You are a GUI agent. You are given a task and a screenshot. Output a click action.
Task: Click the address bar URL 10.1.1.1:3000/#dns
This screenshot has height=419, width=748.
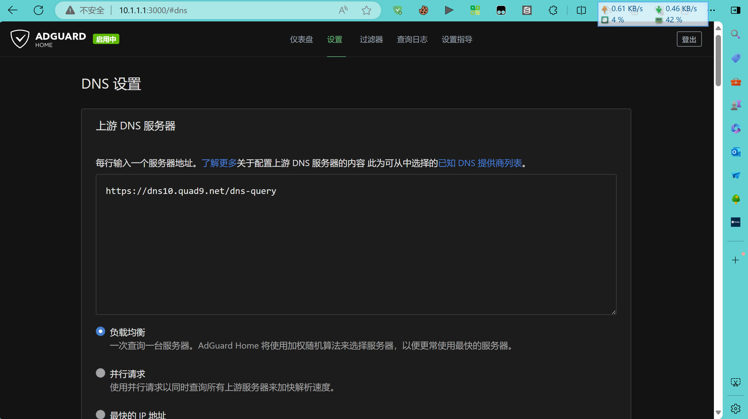(x=153, y=11)
